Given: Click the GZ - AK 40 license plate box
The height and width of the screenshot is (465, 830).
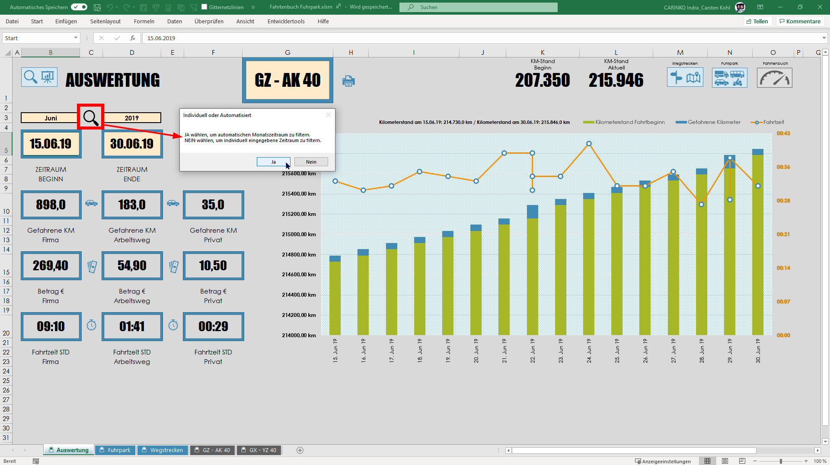Looking at the screenshot, I should pyautogui.click(x=287, y=80).
